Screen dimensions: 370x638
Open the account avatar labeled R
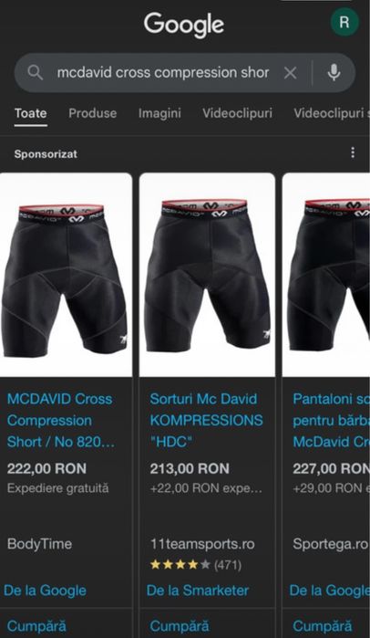click(x=344, y=22)
